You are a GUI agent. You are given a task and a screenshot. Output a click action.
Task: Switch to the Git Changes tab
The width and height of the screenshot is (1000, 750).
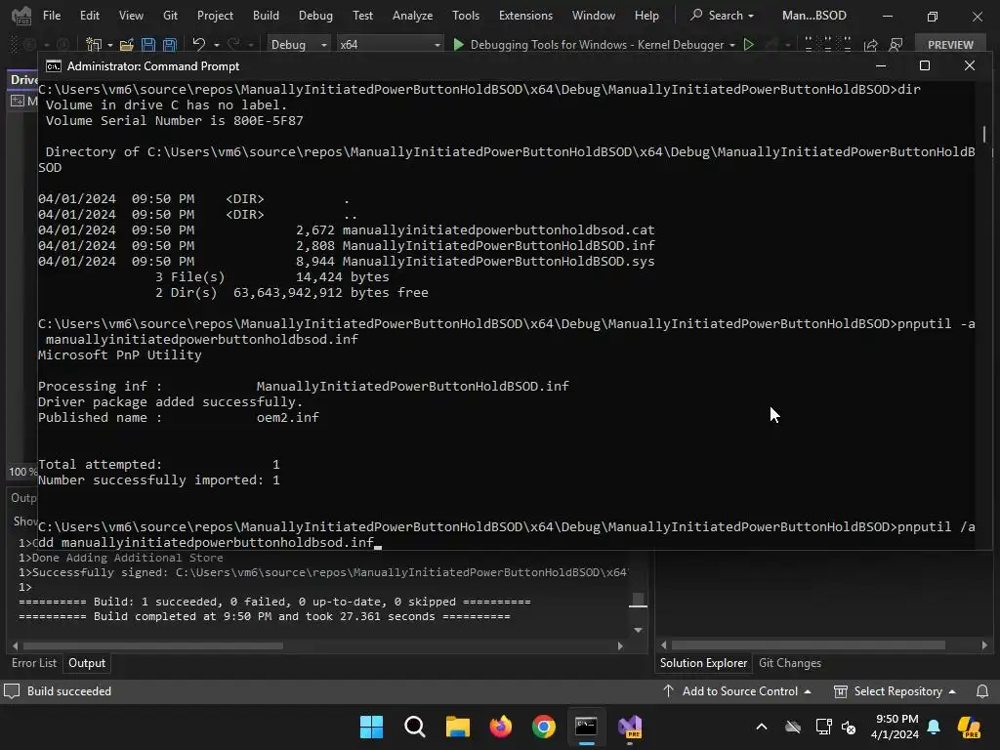tap(789, 663)
